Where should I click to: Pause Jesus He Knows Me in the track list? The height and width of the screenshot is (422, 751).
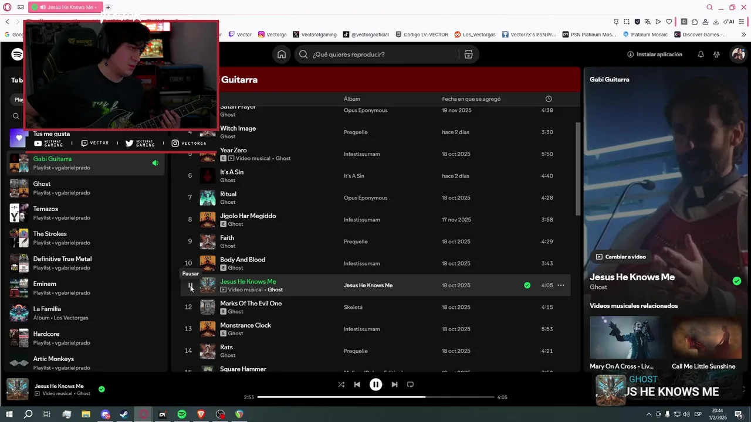[x=190, y=285]
